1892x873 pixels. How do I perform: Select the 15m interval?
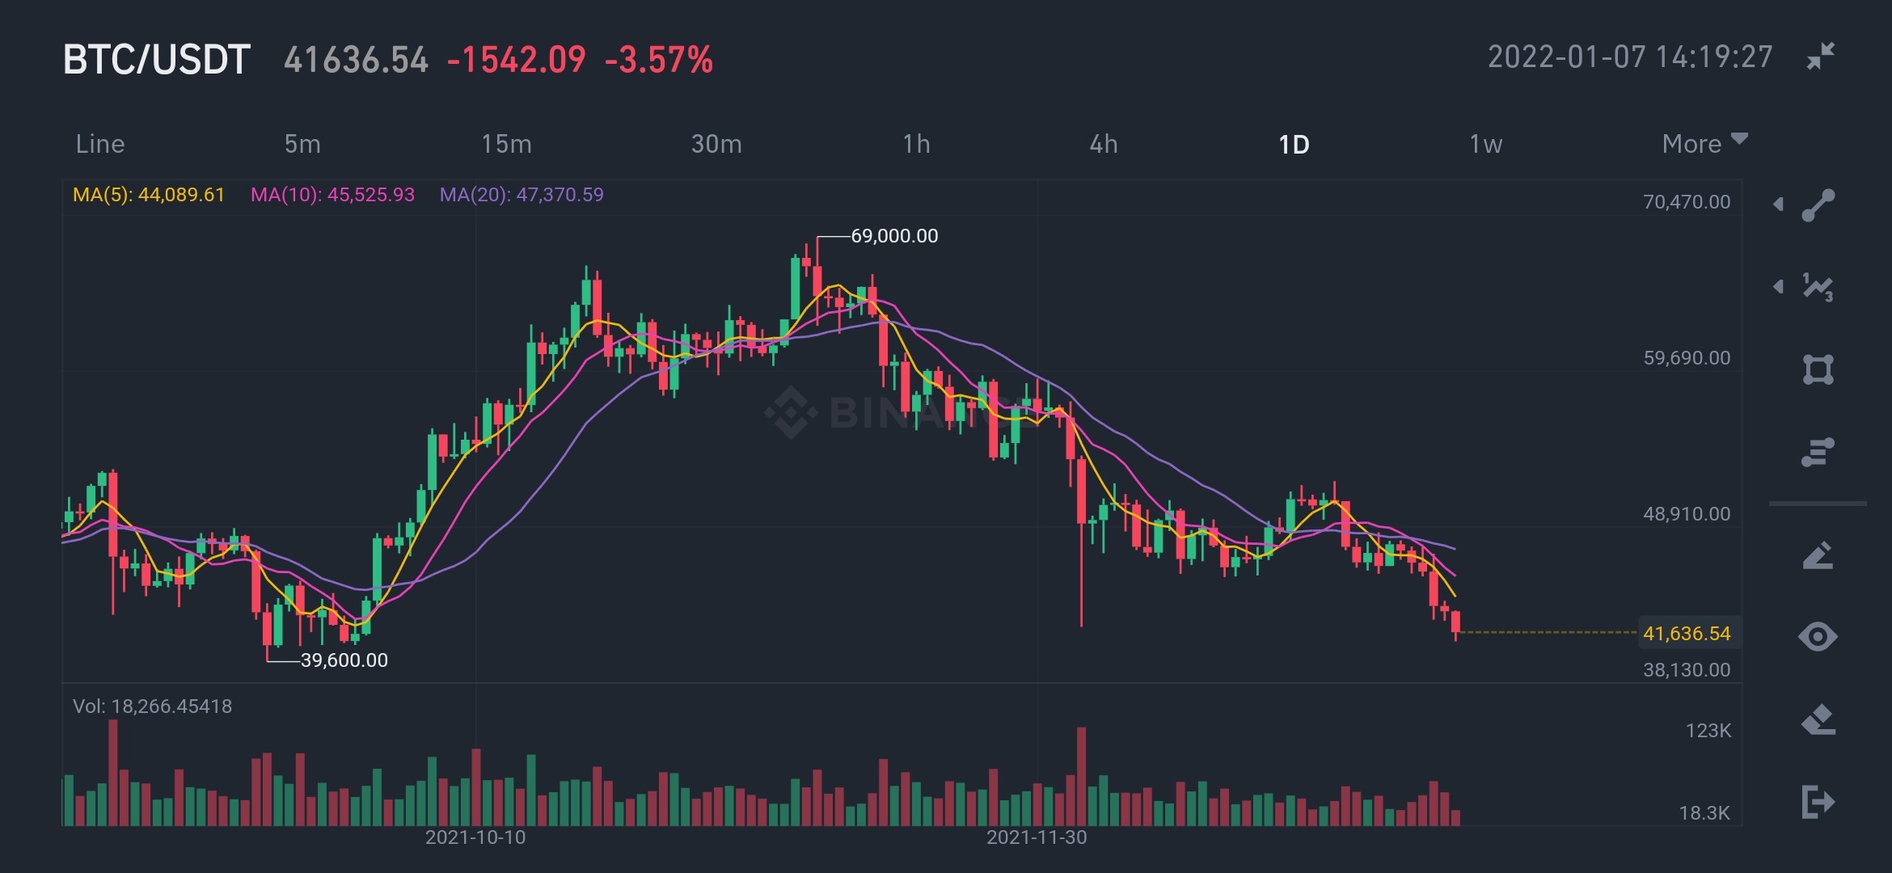coord(507,144)
